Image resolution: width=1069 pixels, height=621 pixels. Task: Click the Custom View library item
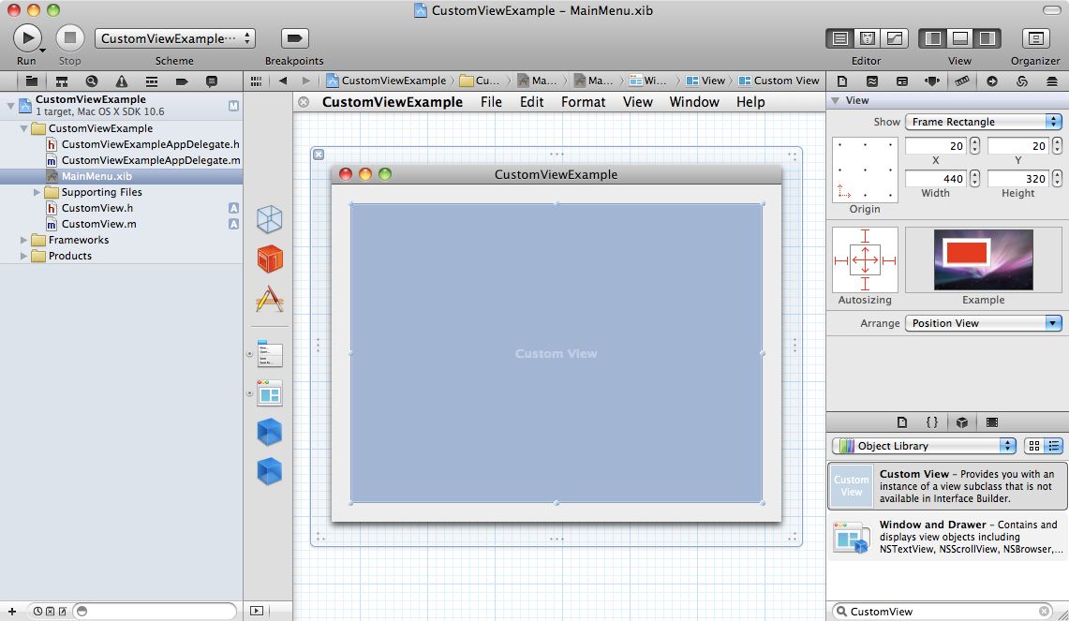coord(947,486)
